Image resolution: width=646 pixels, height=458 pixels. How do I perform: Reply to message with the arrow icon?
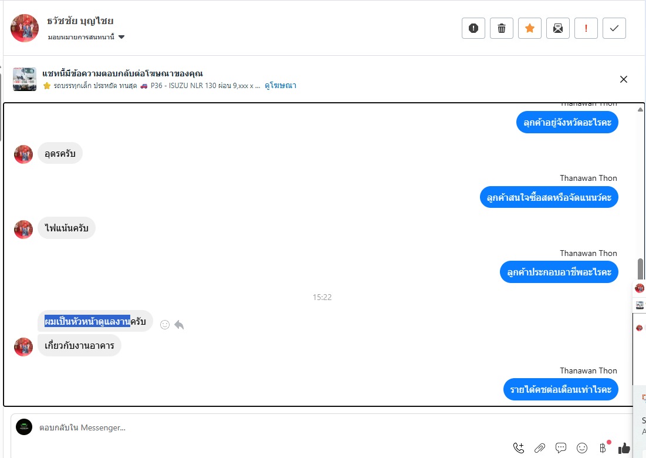tap(179, 325)
